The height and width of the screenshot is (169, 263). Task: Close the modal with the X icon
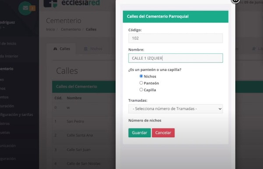(235, 1)
